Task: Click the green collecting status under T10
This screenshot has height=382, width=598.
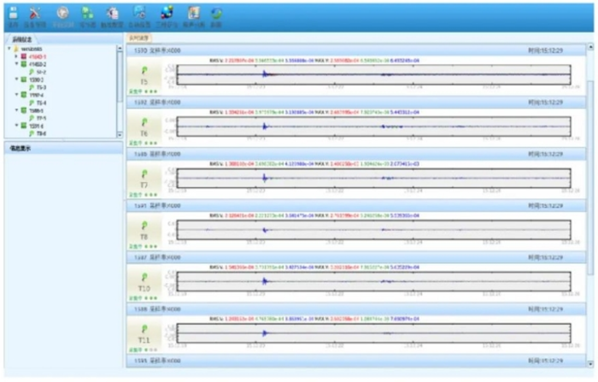Action: (143, 298)
